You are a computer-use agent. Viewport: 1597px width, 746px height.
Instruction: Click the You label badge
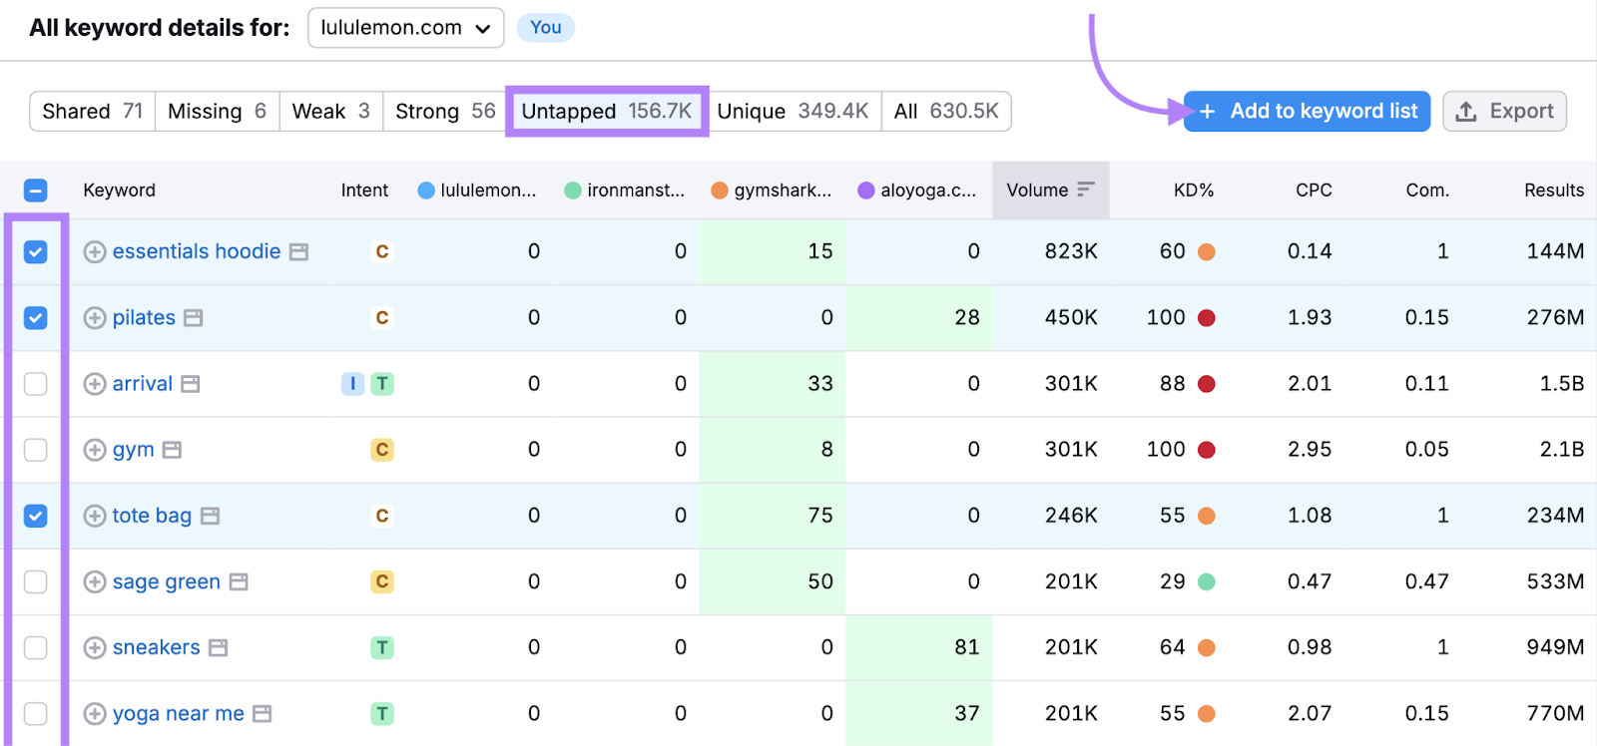[x=545, y=27]
